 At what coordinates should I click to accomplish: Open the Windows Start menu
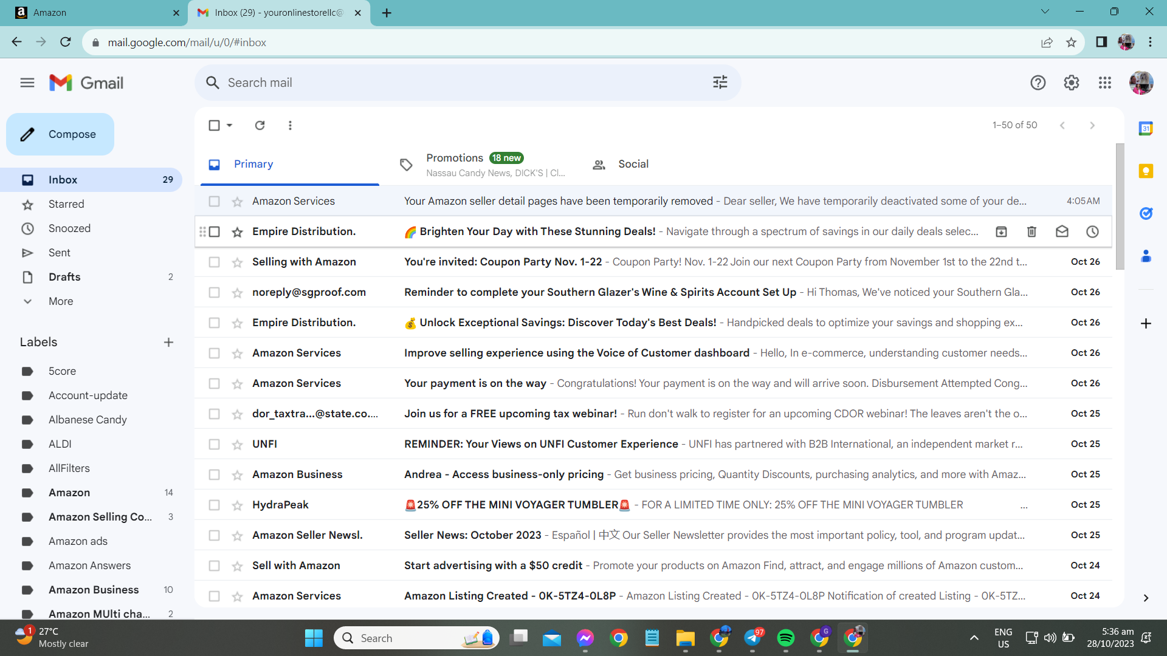pos(314,638)
